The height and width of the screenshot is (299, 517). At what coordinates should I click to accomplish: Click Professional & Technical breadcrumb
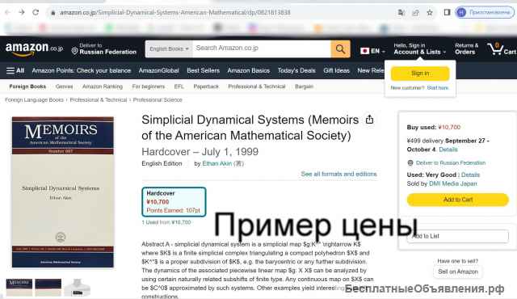click(x=99, y=99)
